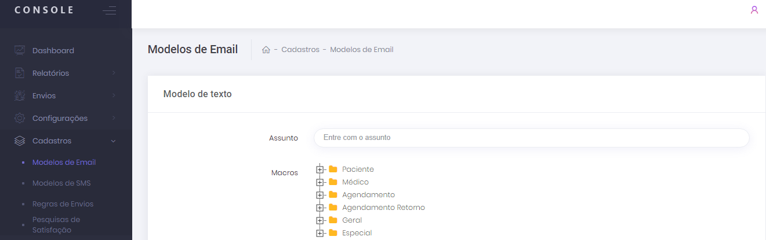Image resolution: width=766 pixels, height=240 pixels.
Task: Expand the Agendamento Retorno tree node
Action: coord(320,208)
